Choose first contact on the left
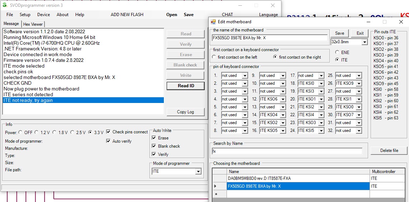The image size is (409, 202). tap(214, 57)
